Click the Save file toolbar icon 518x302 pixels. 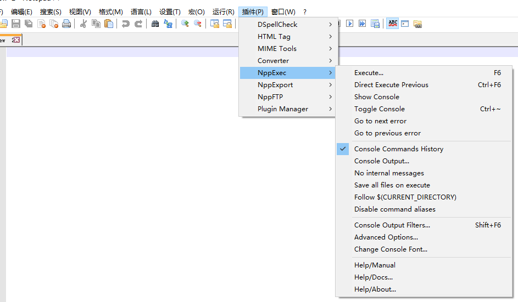pyautogui.click(x=16, y=24)
